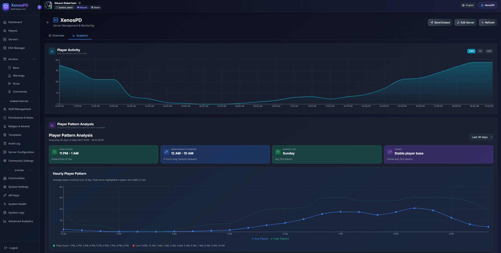Click the Servers icon in sidebar

click(5, 39)
